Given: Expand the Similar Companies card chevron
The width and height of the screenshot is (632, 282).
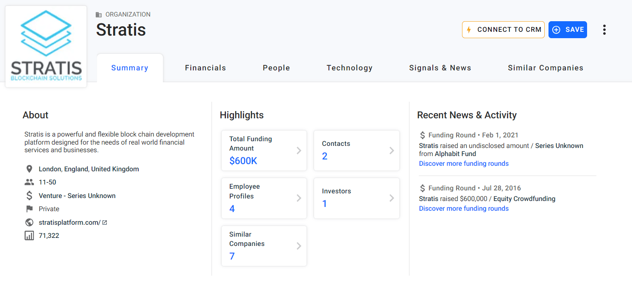Looking at the screenshot, I should click(x=300, y=246).
